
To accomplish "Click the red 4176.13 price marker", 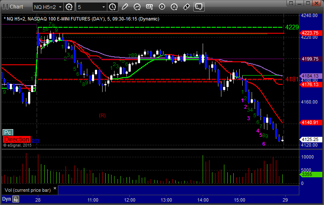I will point(311,84).
